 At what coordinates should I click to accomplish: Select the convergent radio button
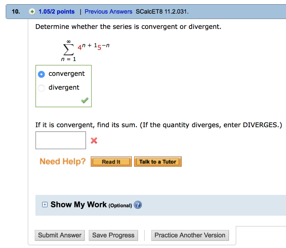tap(41, 74)
